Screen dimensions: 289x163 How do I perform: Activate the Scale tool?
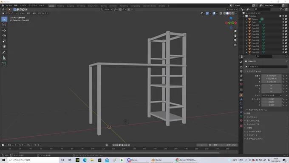[x=4, y=41]
